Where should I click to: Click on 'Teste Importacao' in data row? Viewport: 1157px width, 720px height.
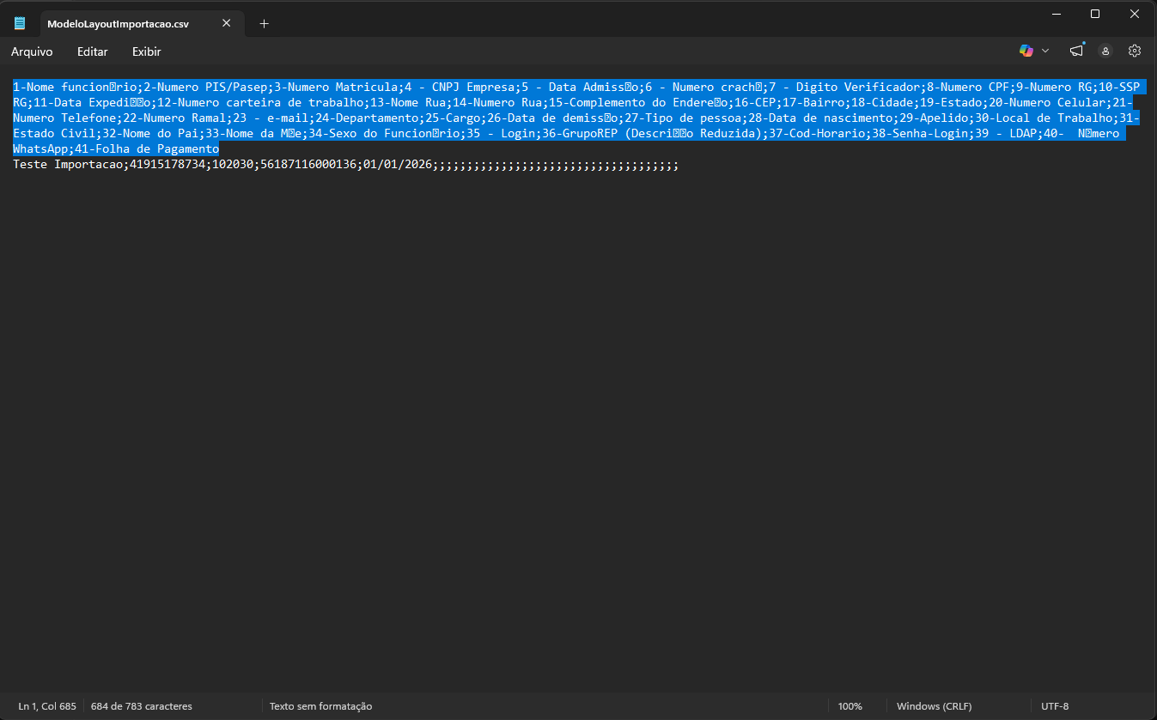[x=68, y=164]
